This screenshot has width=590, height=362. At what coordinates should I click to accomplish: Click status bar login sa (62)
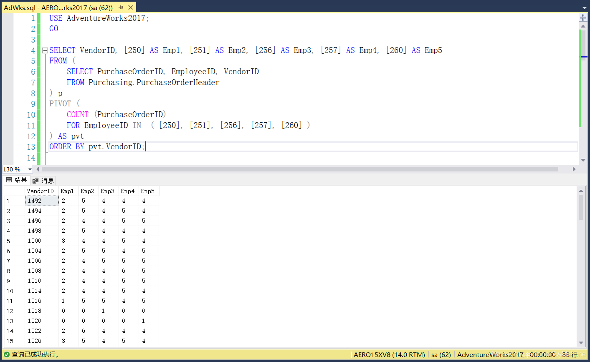441,355
